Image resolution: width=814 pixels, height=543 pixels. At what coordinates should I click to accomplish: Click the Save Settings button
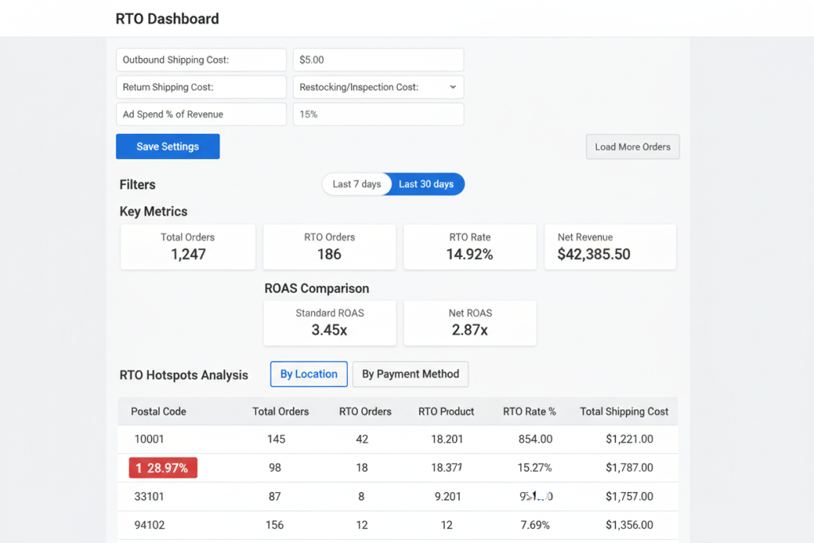tap(167, 146)
